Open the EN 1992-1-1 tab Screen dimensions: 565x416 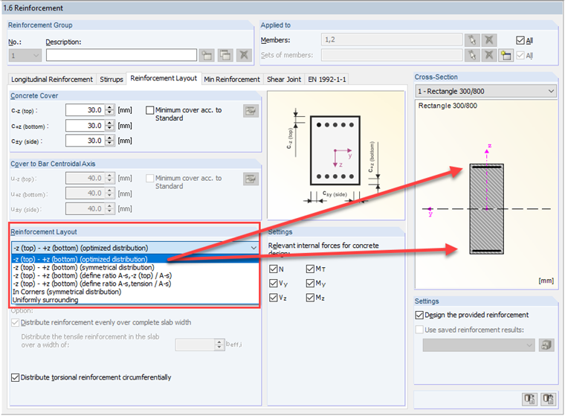click(327, 79)
